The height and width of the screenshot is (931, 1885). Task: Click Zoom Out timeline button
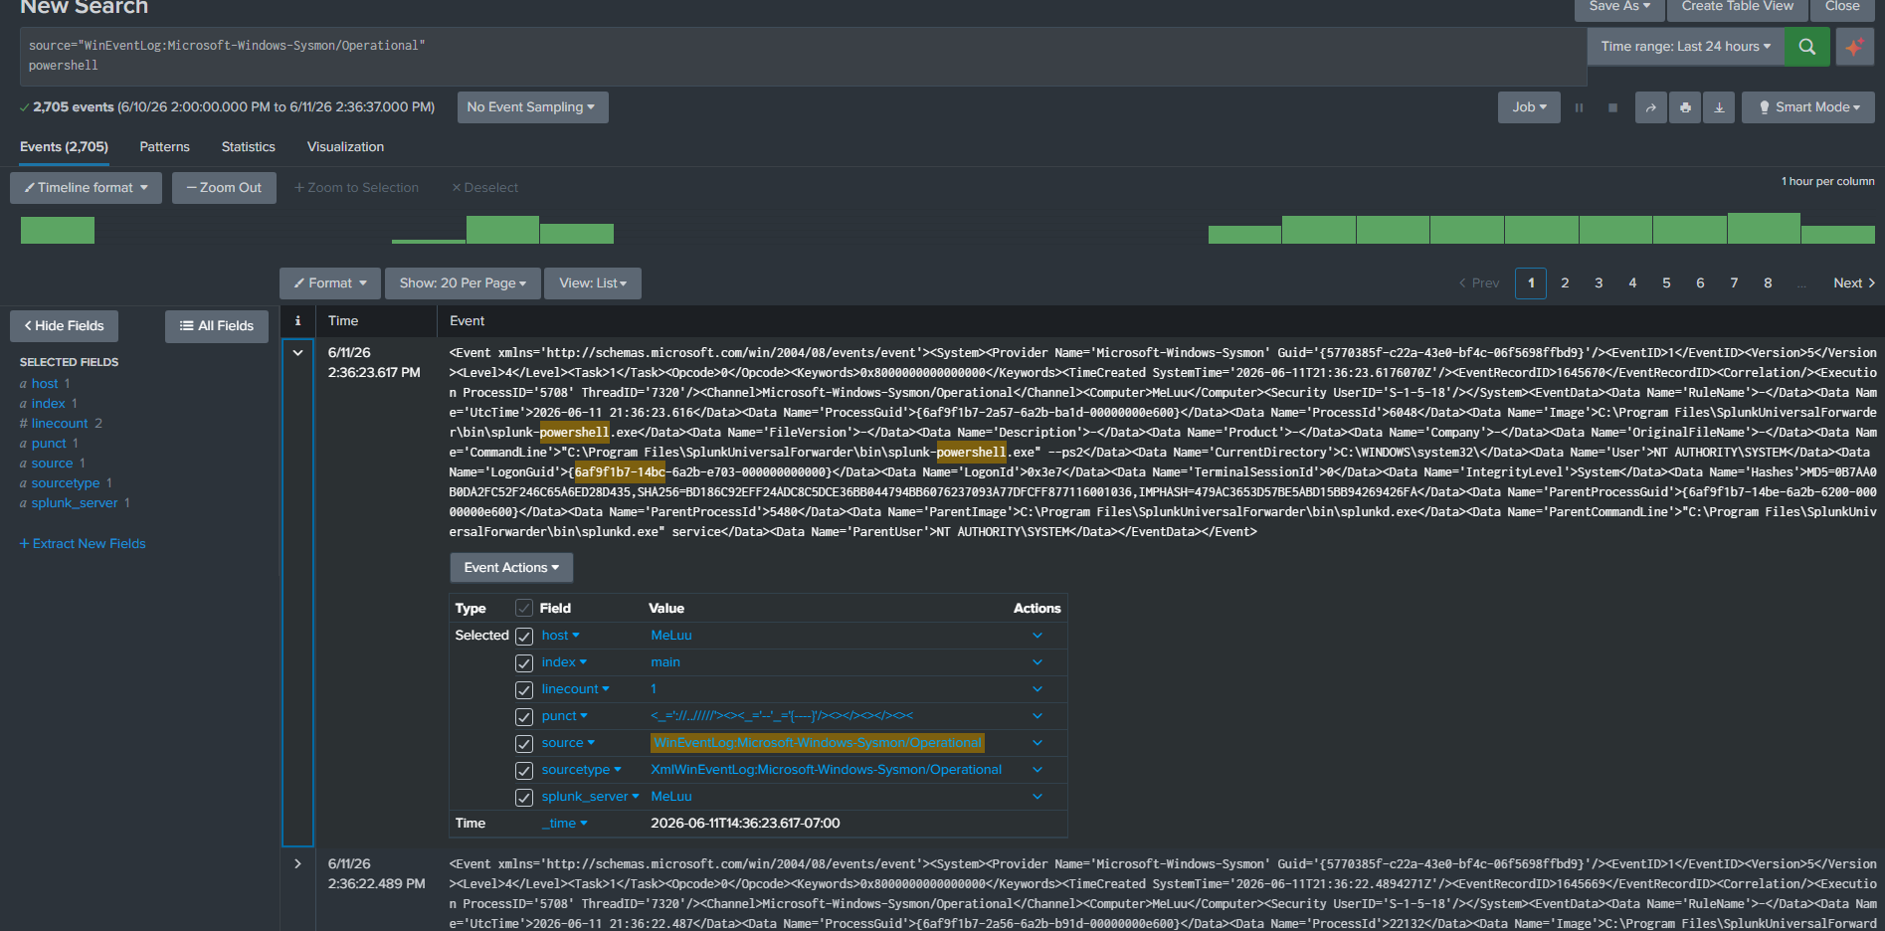[224, 188]
